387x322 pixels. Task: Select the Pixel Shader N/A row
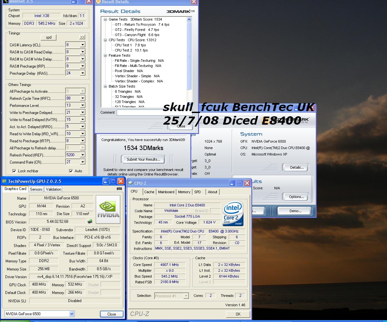[x=129, y=71]
